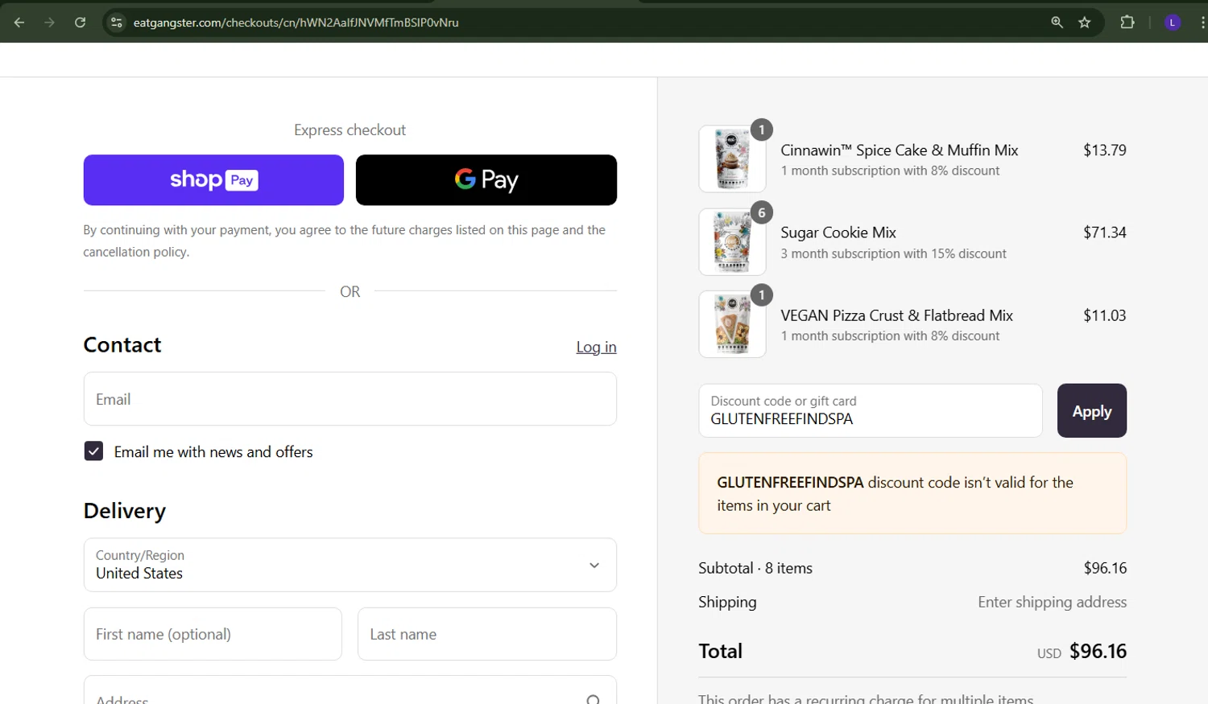1208x704 pixels.
Task: Click the VEGAN Pizza Crust product thumbnail
Action: coord(732,324)
